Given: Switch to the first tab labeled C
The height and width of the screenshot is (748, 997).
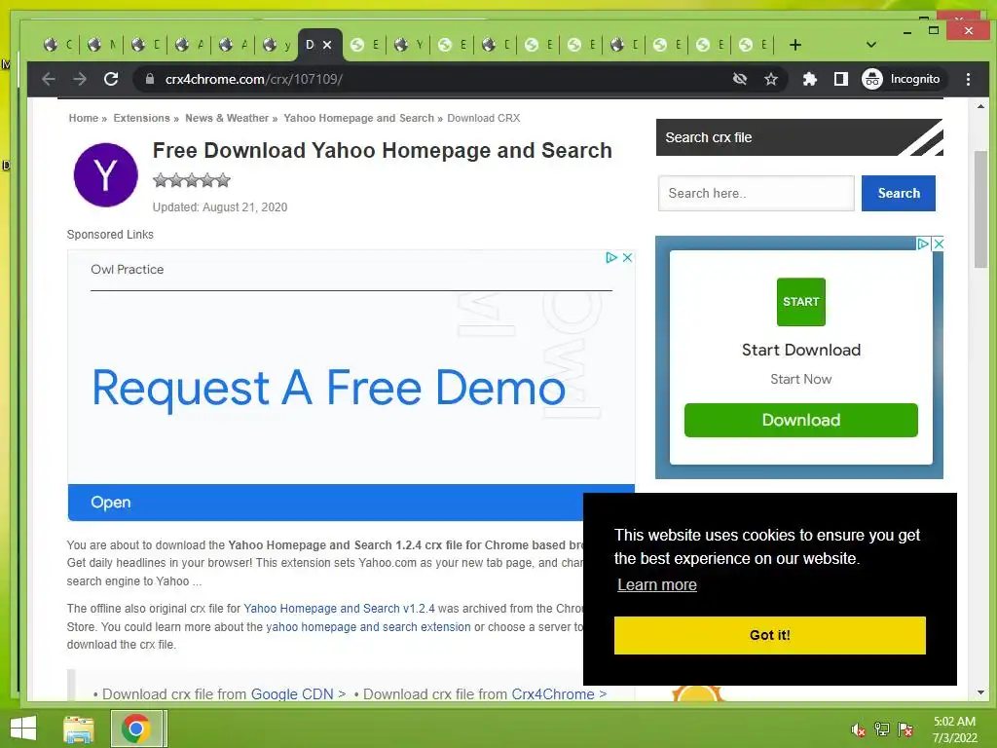Looking at the screenshot, I should click(57, 45).
